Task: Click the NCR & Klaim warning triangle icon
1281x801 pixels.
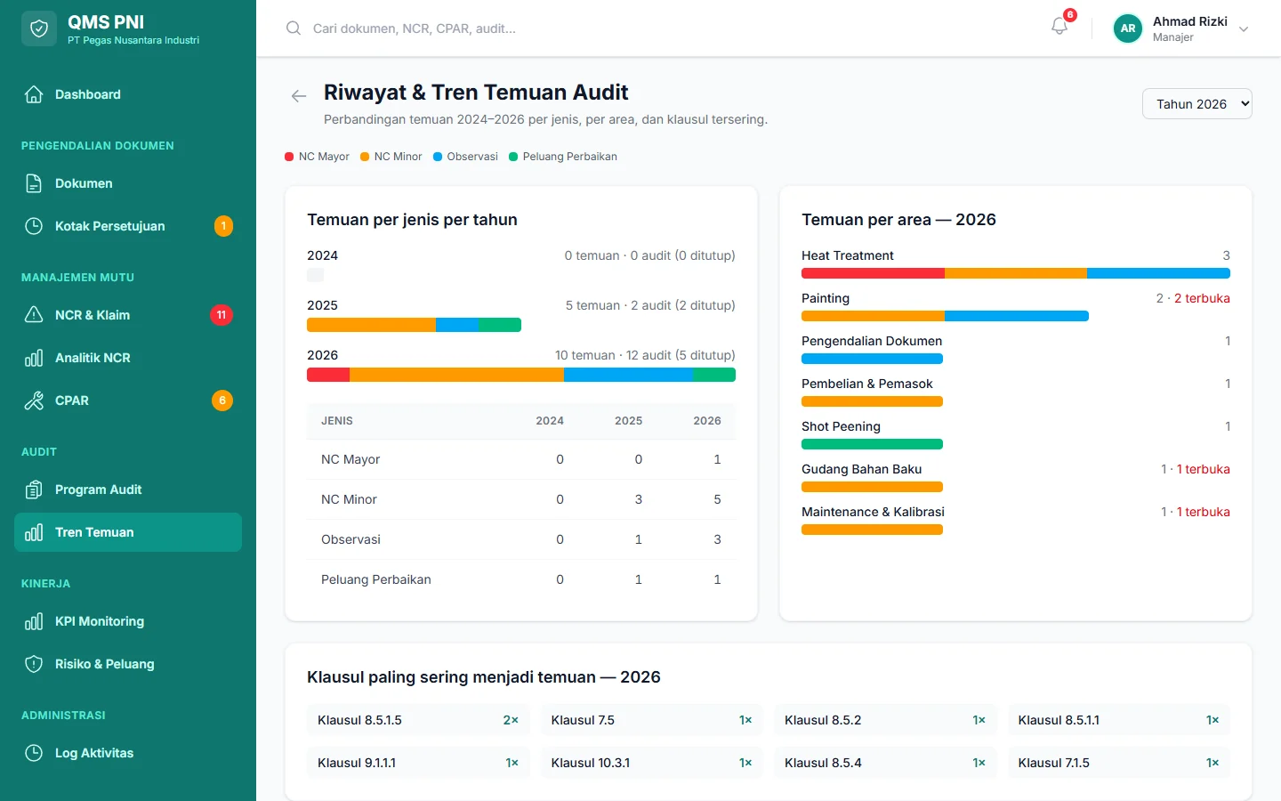Action: click(x=34, y=315)
